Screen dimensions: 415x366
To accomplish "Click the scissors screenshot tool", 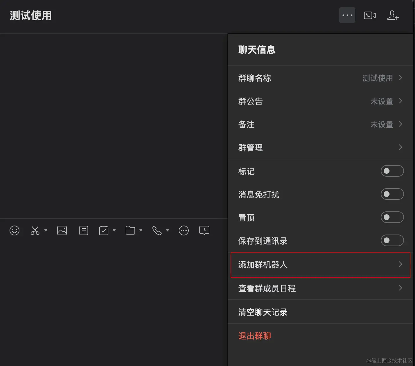I will click(35, 230).
